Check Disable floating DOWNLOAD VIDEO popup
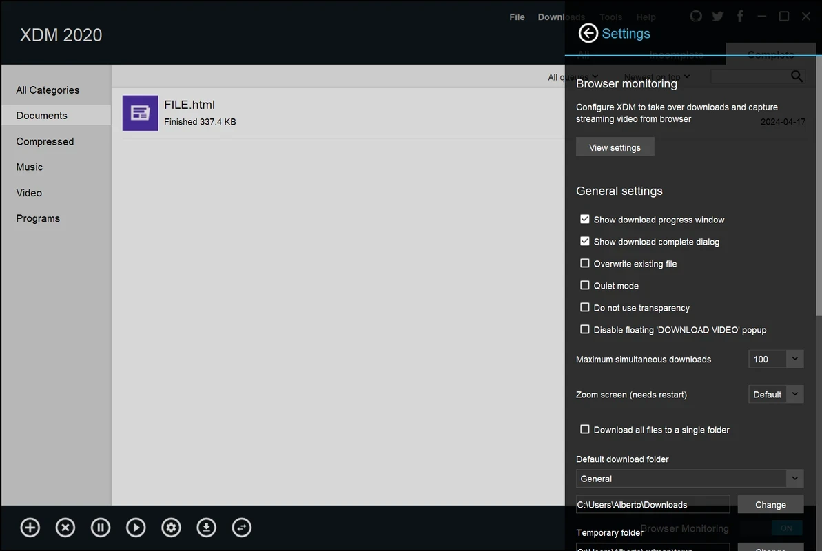The width and height of the screenshot is (822, 551). point(584,329)
